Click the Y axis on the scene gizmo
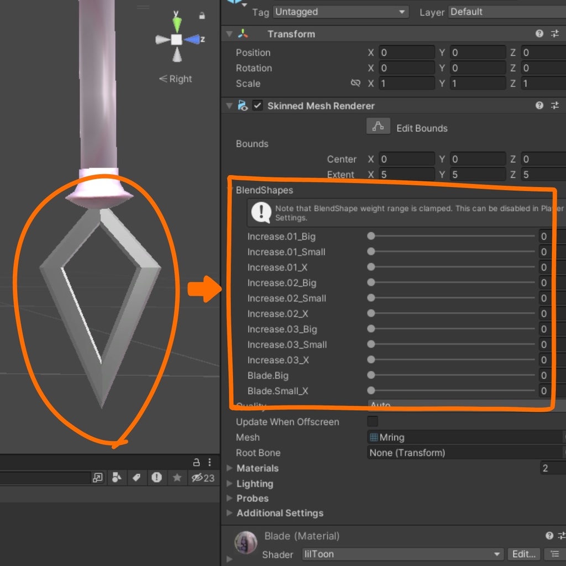Image resolution: width=566 pixels, height=566 pixels. (x=176, y=23)
